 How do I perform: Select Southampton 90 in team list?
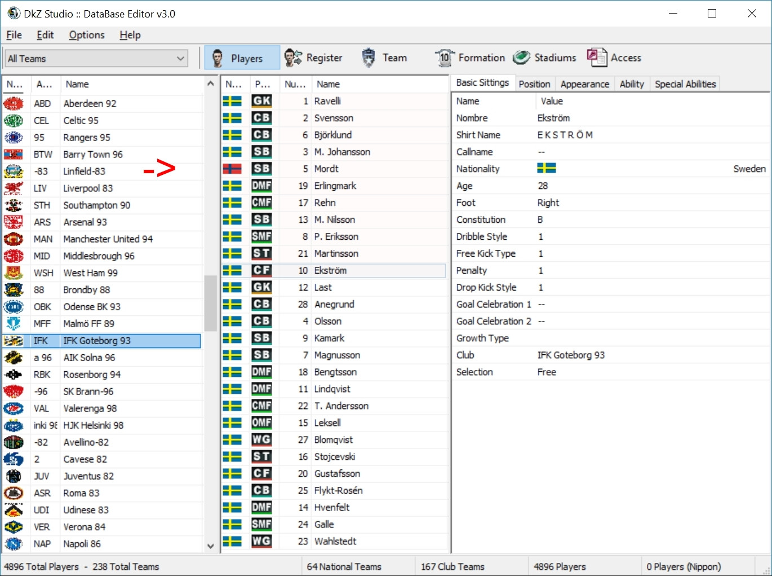click(x=101, y=205)
